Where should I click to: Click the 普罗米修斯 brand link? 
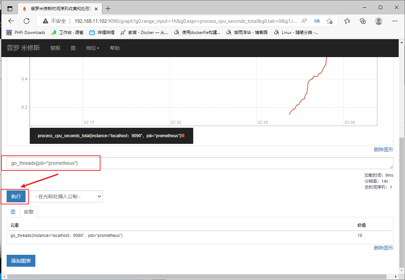23,48
